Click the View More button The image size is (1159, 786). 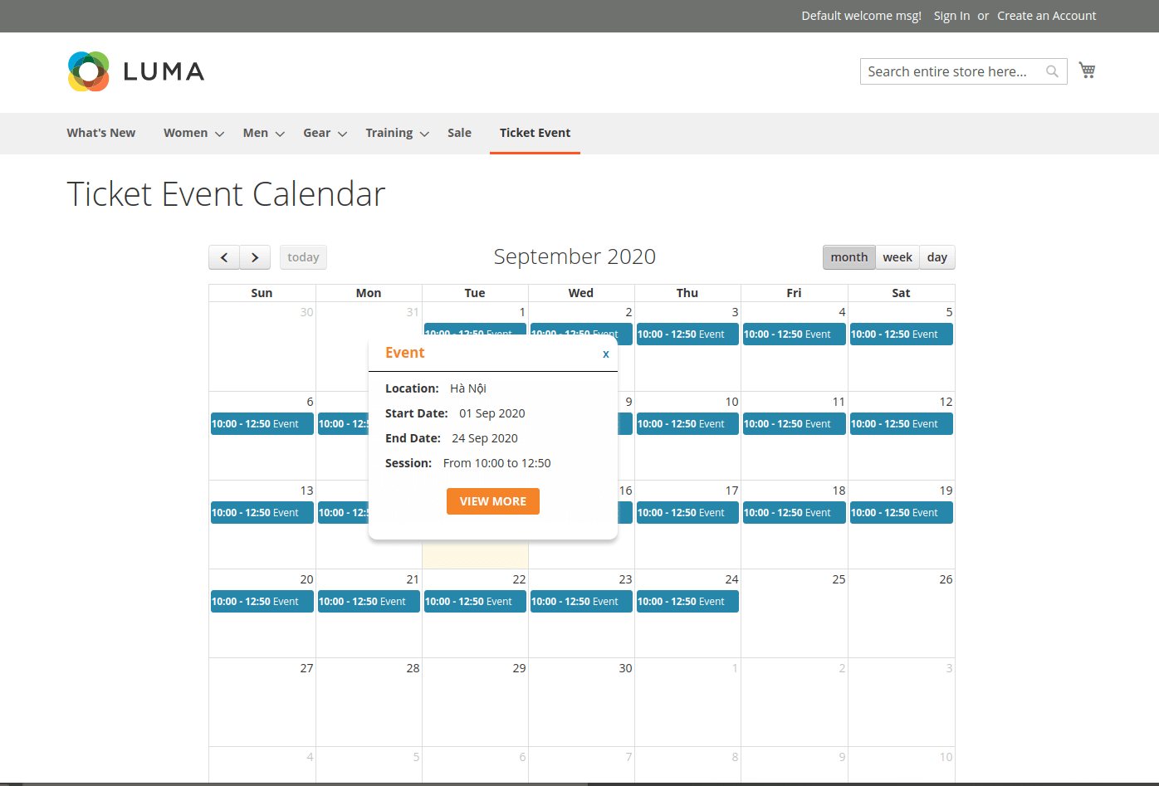[x=493, y=501]
